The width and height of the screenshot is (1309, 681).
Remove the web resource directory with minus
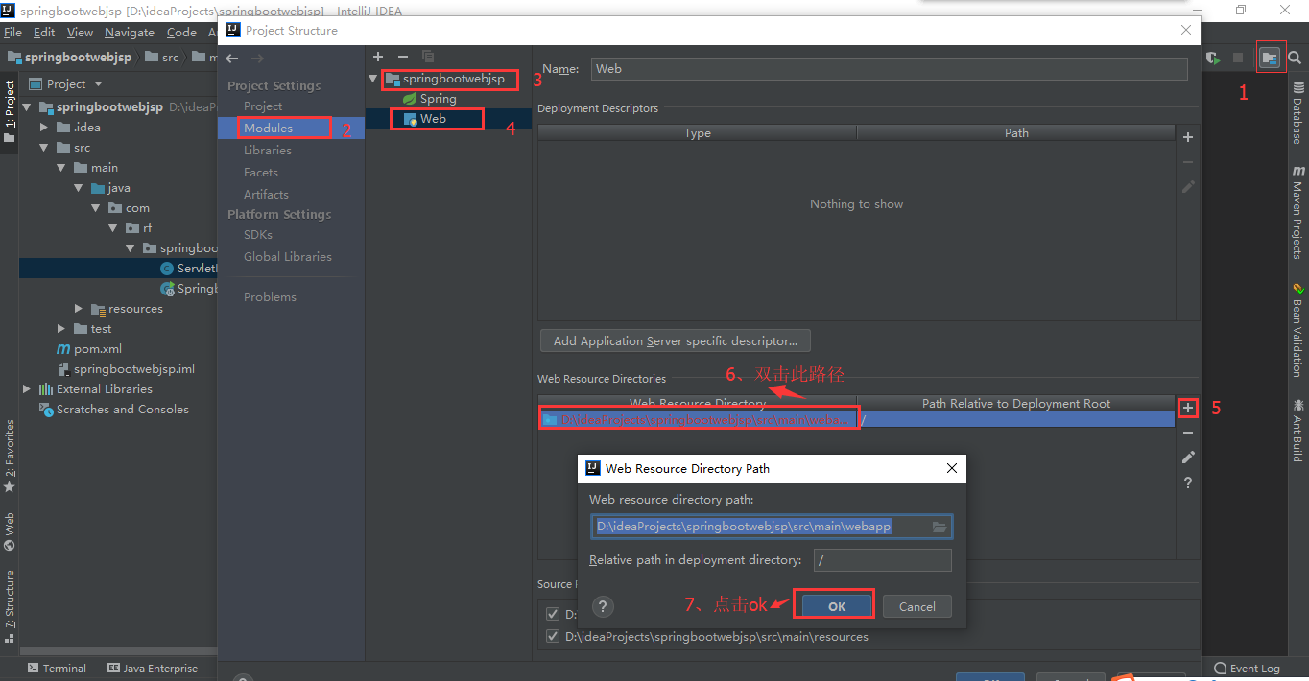click(1188, 433)
